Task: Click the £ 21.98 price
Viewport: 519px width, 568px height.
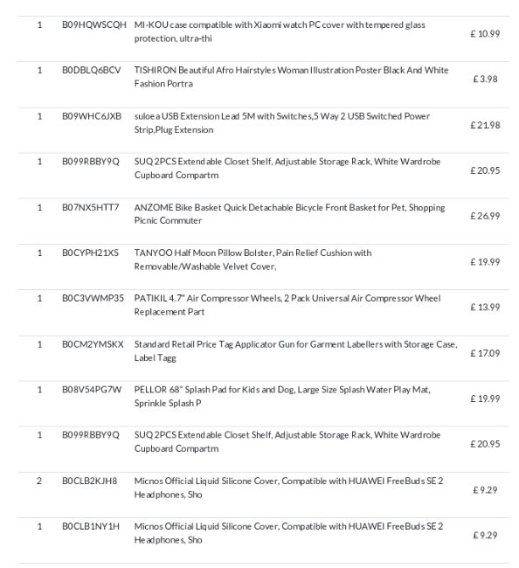Action: (485, 125)
